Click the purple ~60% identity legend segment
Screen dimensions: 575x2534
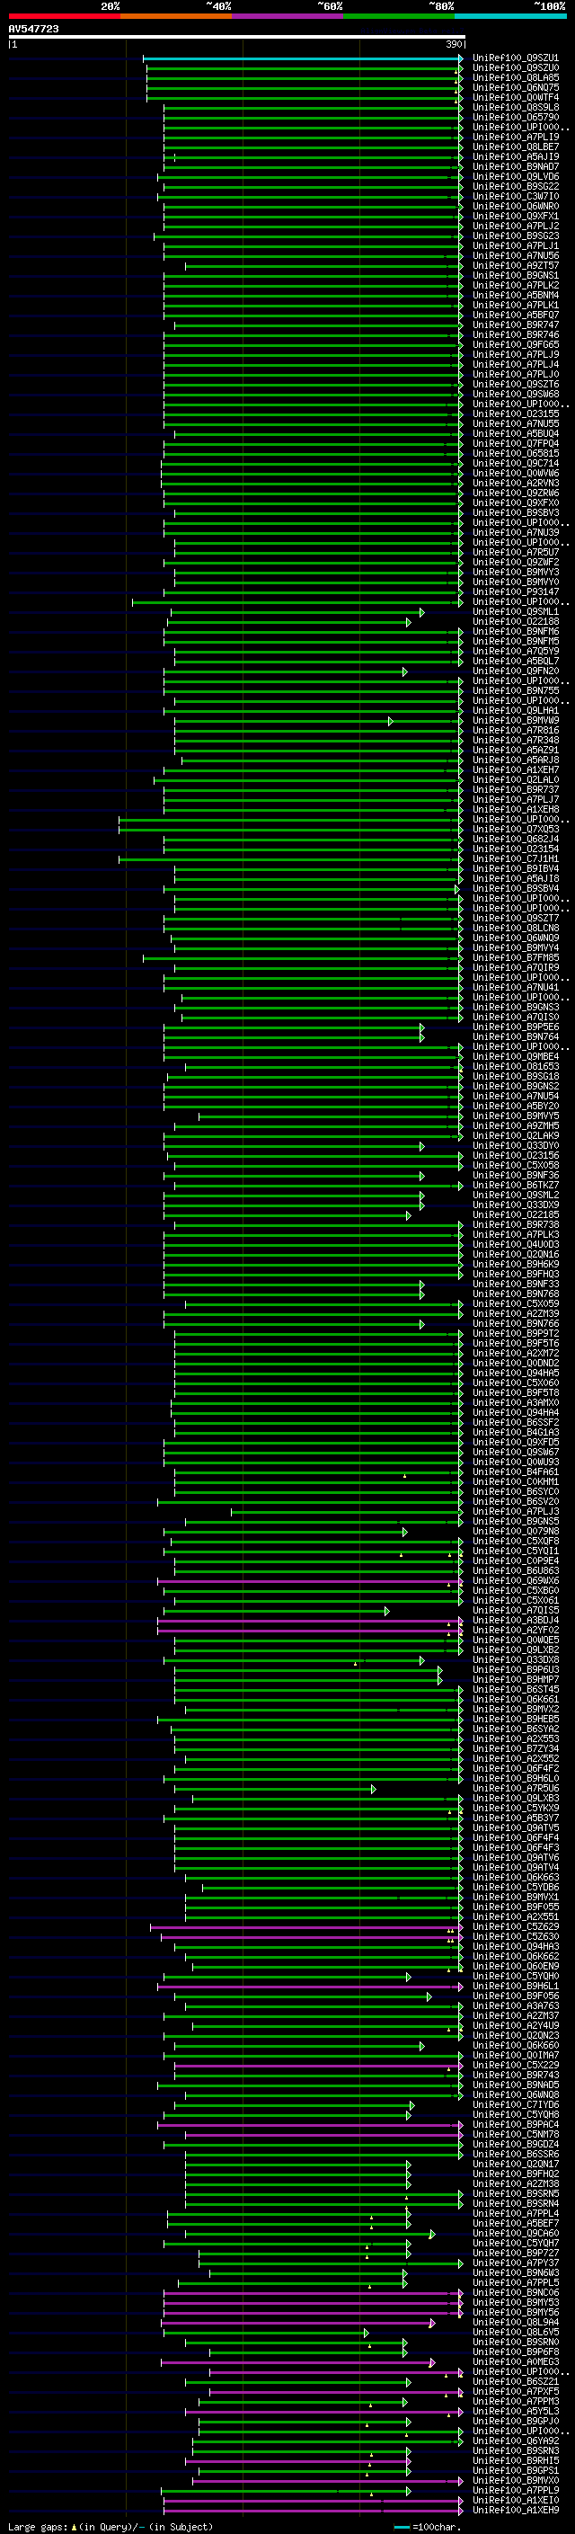pos(288,16)
